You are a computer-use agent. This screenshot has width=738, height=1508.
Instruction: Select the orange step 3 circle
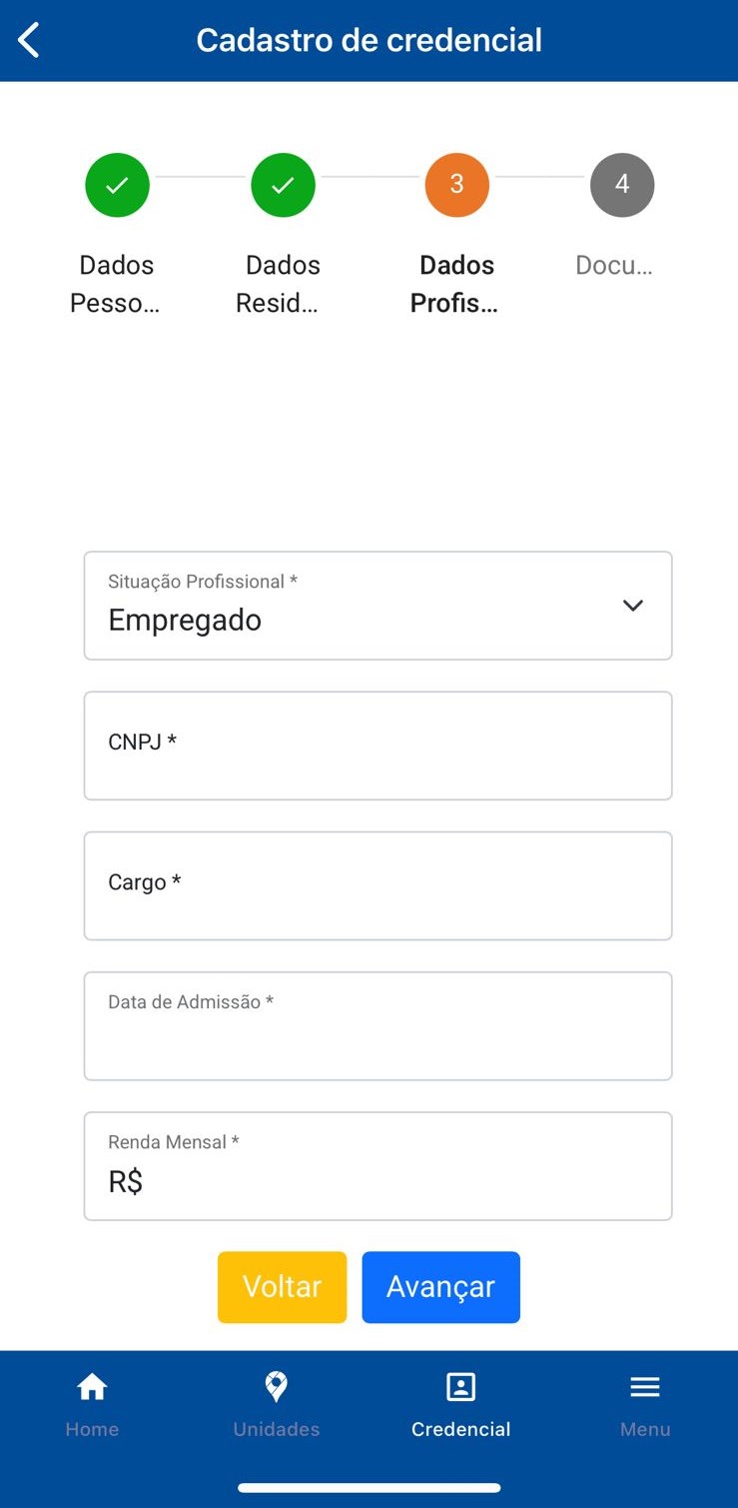(x=456, y=185)
